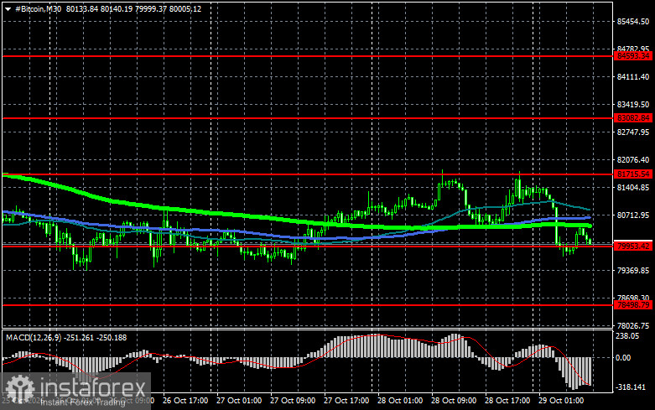Click the #Bitcoin,M30 chart title
This screenshot has height=410, width=655.
[x=38, y=8]
